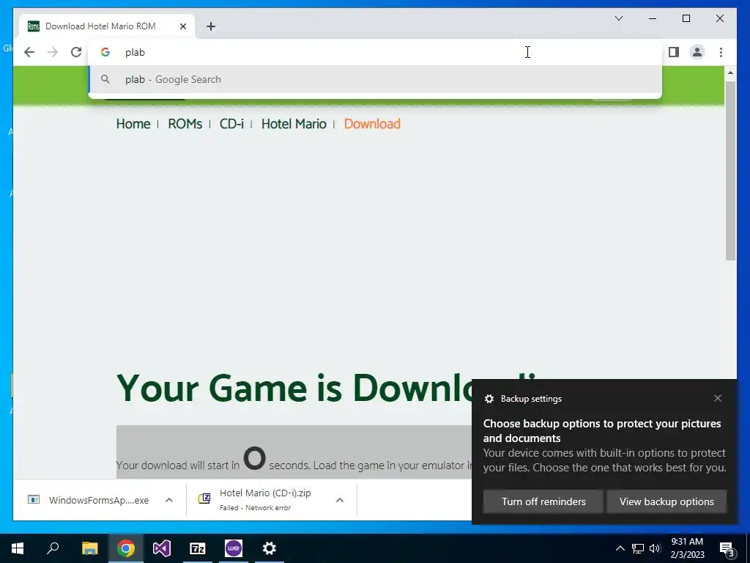The width and height of the screenshot is (750, 563).
Task: Click the zip file icon in downloads bar
Action: coord(204,498)
